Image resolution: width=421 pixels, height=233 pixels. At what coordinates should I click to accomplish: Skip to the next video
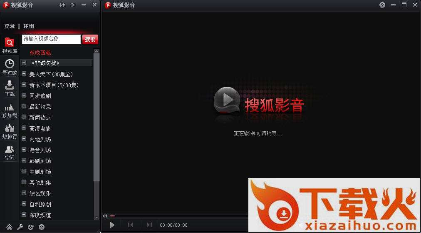click(x=149, y=225)
